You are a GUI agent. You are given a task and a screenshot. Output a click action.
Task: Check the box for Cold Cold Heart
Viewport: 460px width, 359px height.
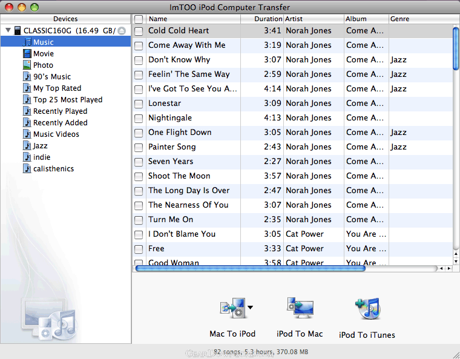coord(139,31)
